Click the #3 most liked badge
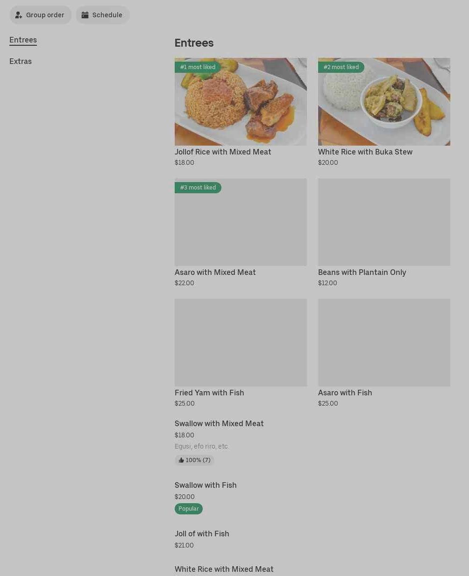This screenshot has height=576, width=469. point(198,188)
